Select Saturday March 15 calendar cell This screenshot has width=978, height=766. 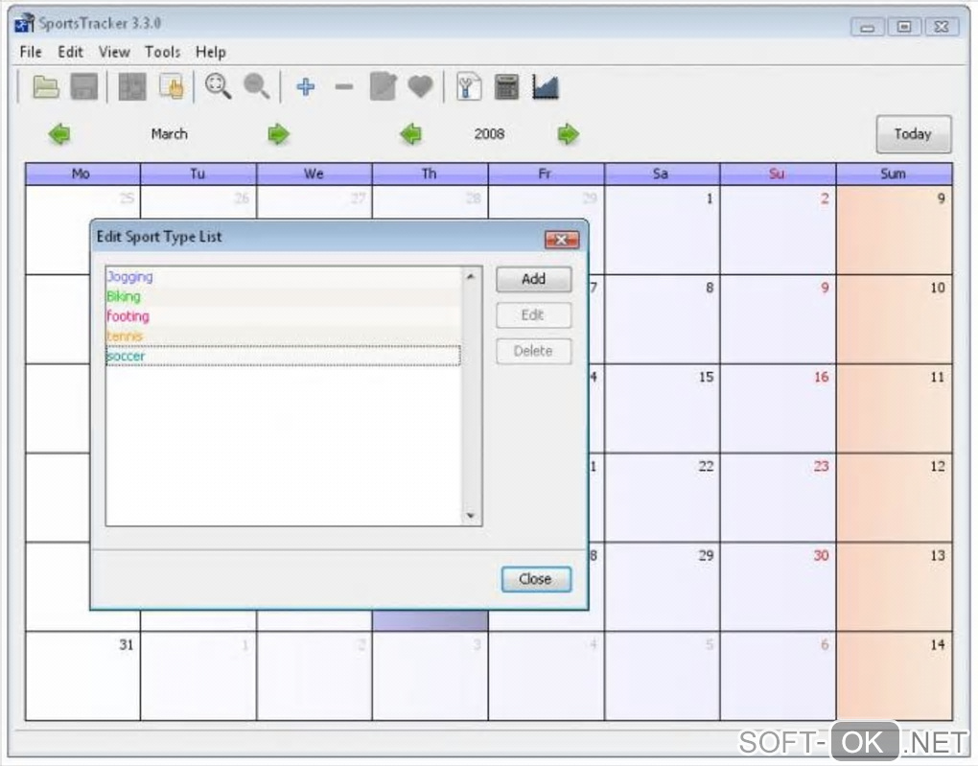[662, 408]
